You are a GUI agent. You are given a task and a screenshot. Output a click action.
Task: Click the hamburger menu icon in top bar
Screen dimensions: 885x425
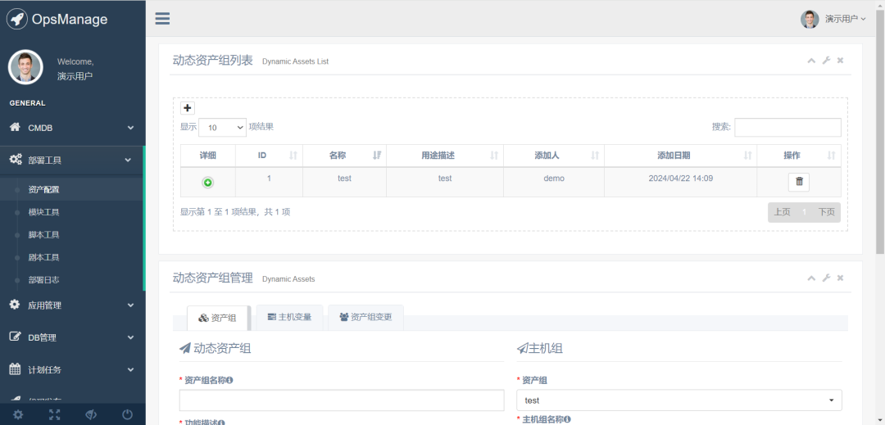162,19
